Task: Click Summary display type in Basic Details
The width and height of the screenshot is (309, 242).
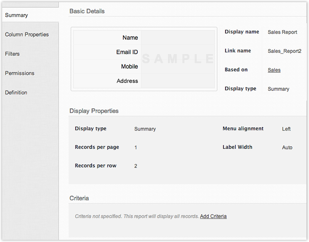Action: 278,89
